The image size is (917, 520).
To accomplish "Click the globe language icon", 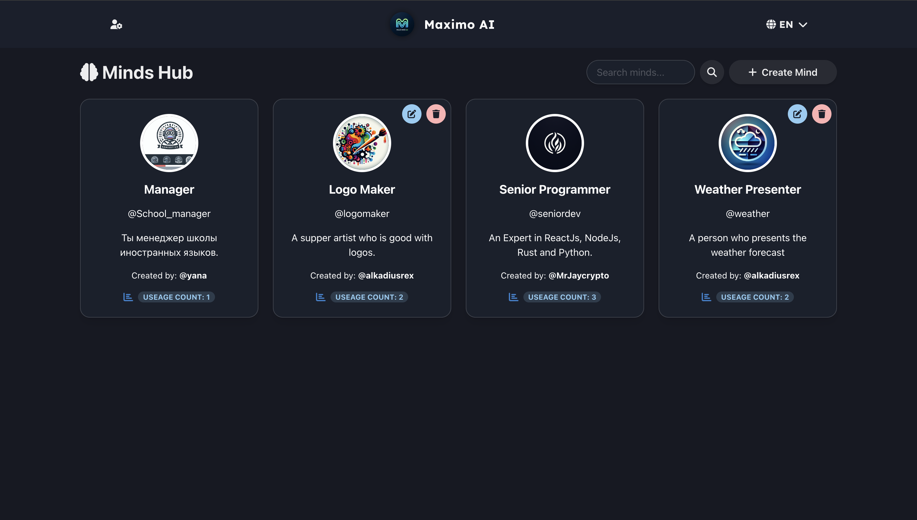I will click(x=771, y=24).
